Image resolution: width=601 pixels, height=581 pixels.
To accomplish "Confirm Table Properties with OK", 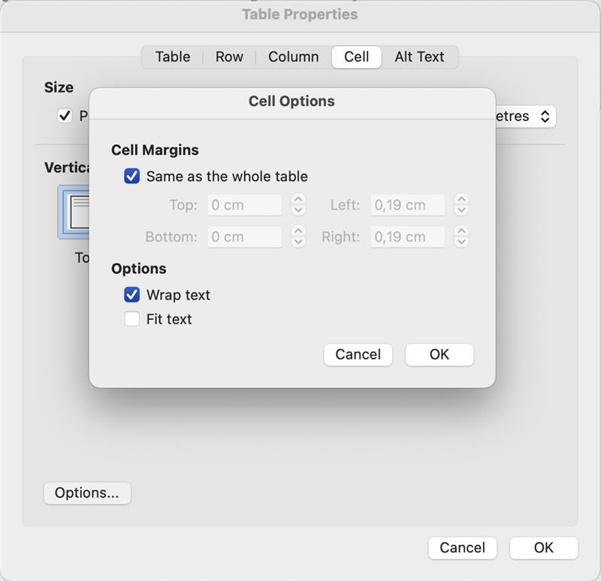I will tap(543, 548).
